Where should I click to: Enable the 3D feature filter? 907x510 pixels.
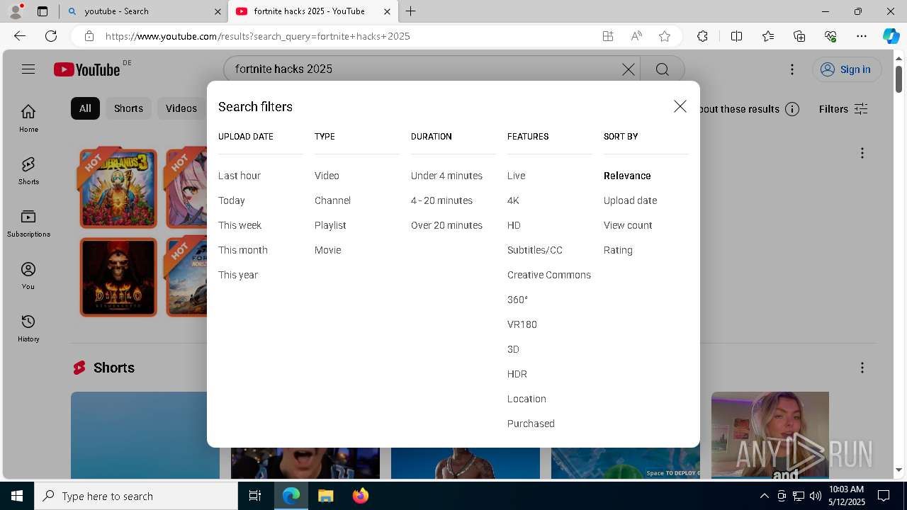(x=513, y=349)
